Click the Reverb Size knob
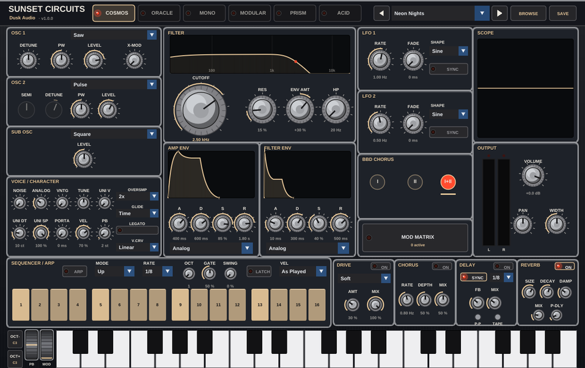The width and height of the screenshot is (585, 368). pyautogui.click(x=529, y=292)
